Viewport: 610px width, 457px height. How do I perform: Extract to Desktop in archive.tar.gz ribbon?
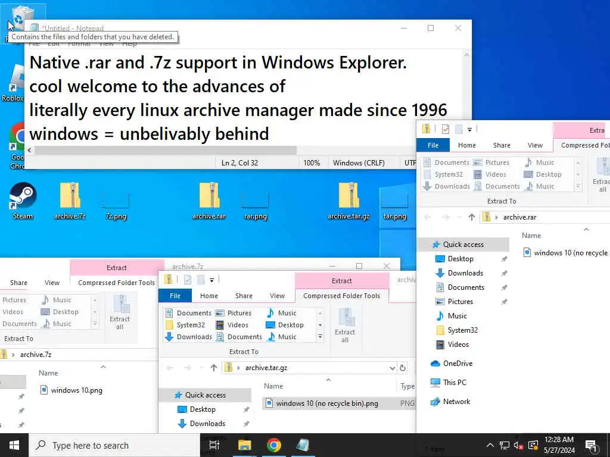285,325
